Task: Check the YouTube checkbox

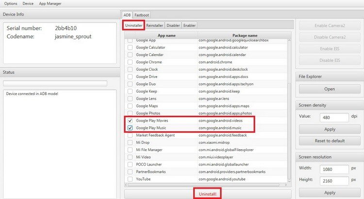Action: pos(130,179)
